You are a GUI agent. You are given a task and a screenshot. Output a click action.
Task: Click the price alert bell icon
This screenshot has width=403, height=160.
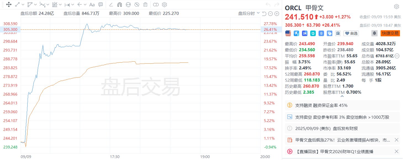[374, 33]
